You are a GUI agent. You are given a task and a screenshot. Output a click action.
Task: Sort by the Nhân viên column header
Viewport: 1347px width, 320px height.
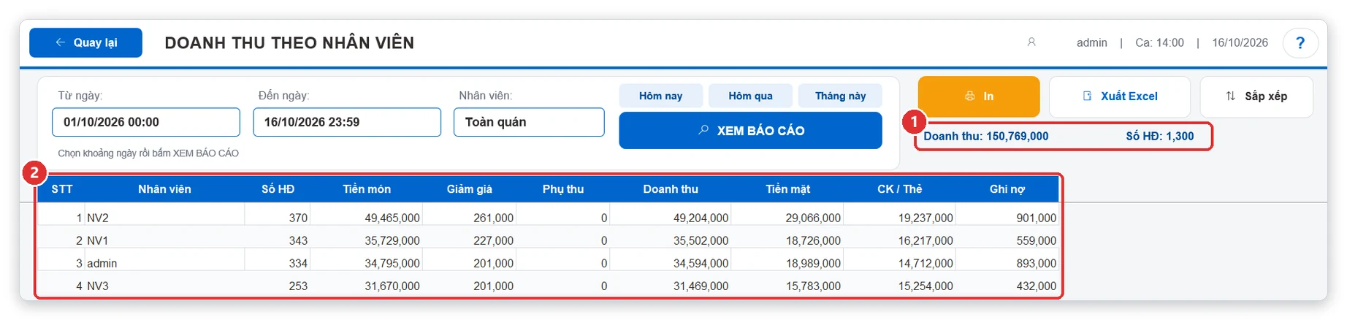164,189
